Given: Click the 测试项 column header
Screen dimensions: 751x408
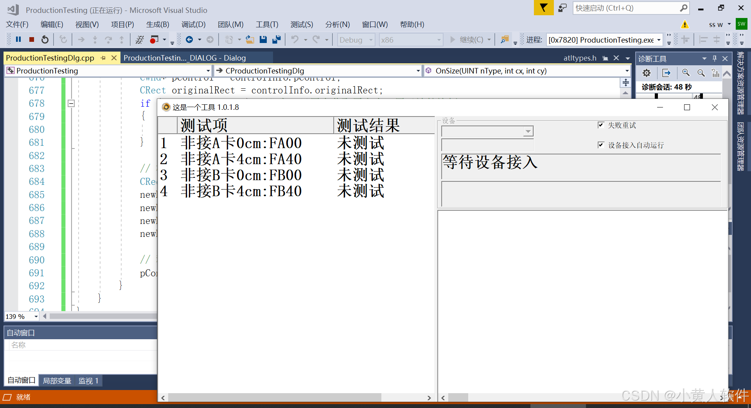Looking at the screenshot, I should [x=255, y=125].
